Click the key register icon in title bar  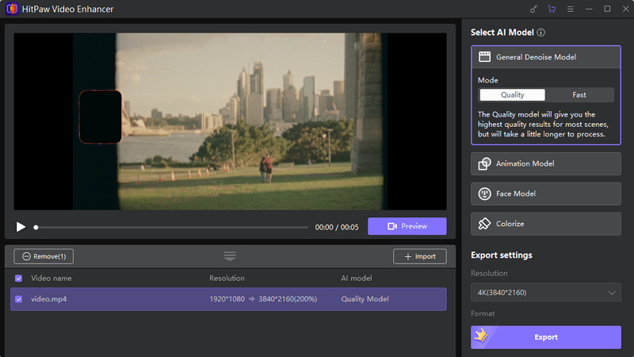tap(534, 9)
